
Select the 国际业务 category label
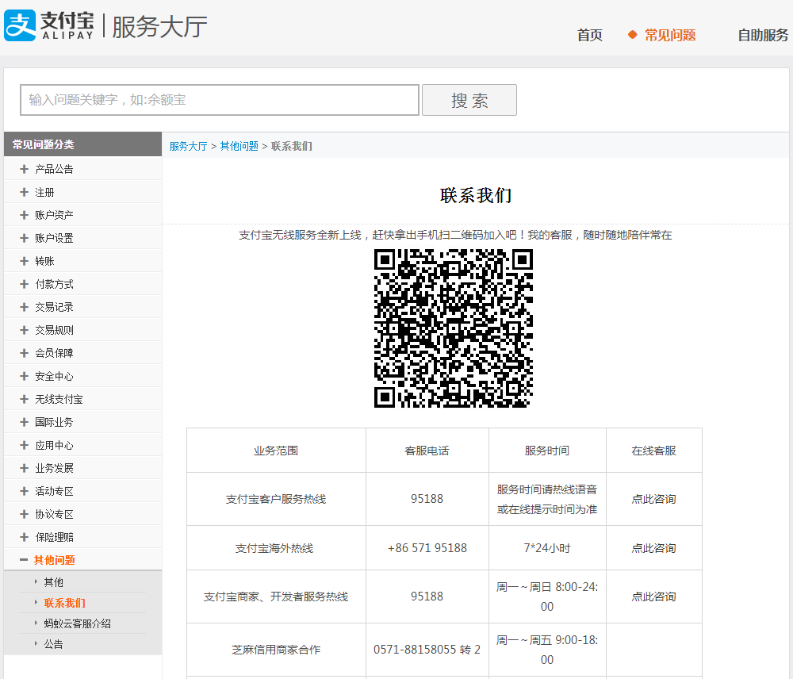click(54, 423)
